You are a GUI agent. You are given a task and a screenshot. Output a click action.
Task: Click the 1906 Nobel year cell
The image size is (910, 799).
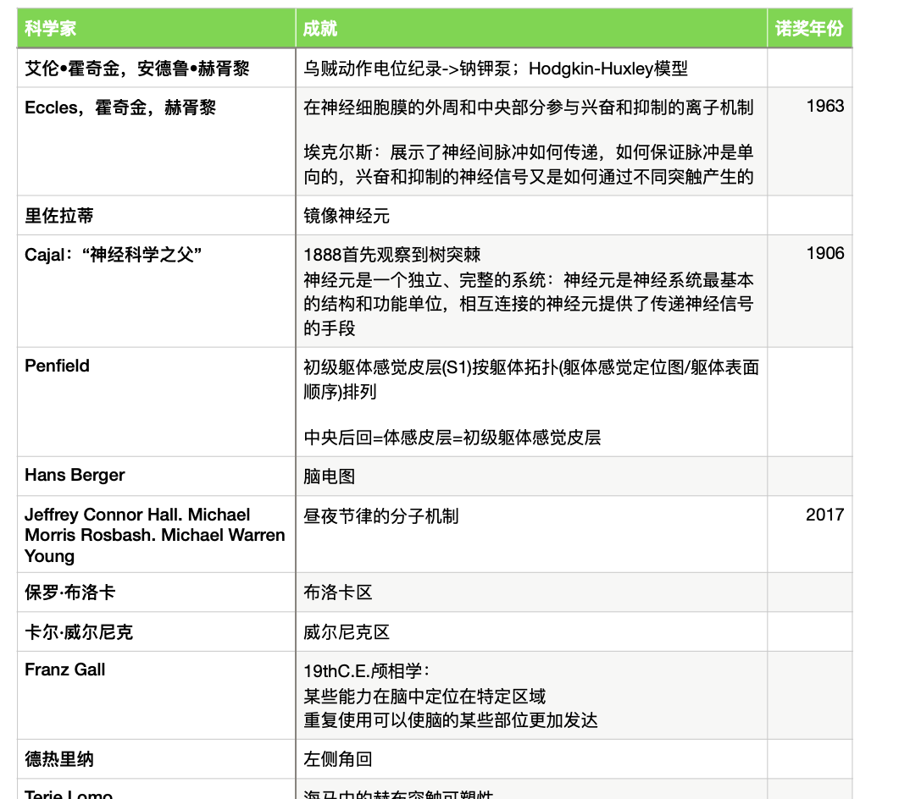(x=810, y=291)
